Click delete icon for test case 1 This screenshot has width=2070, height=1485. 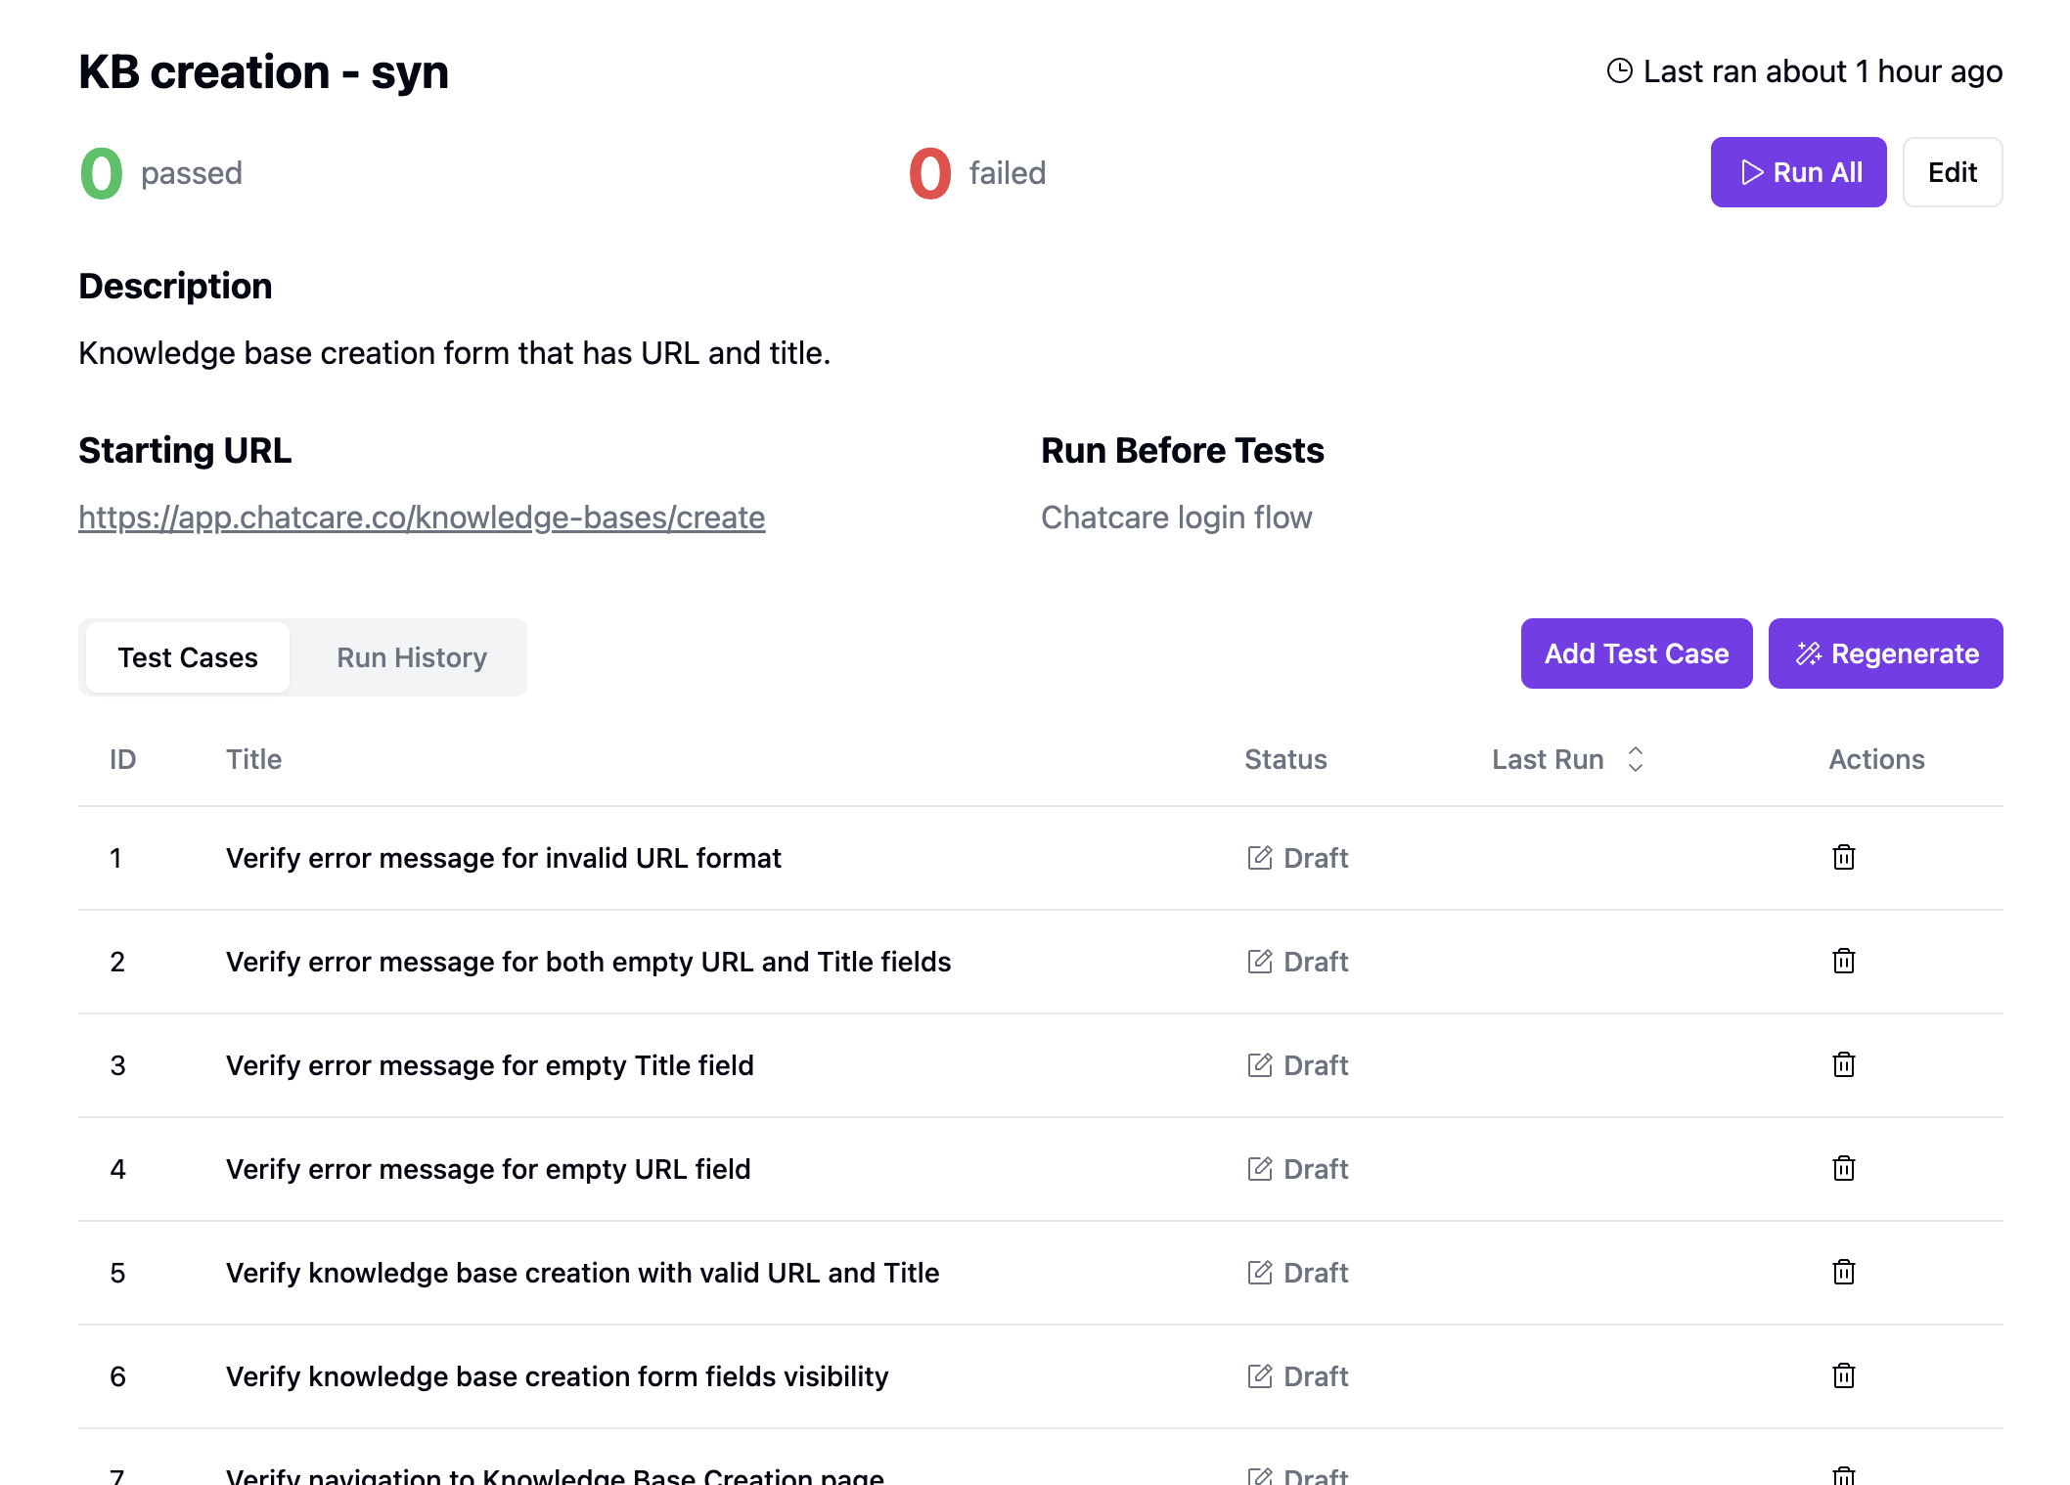(1843, 857)
